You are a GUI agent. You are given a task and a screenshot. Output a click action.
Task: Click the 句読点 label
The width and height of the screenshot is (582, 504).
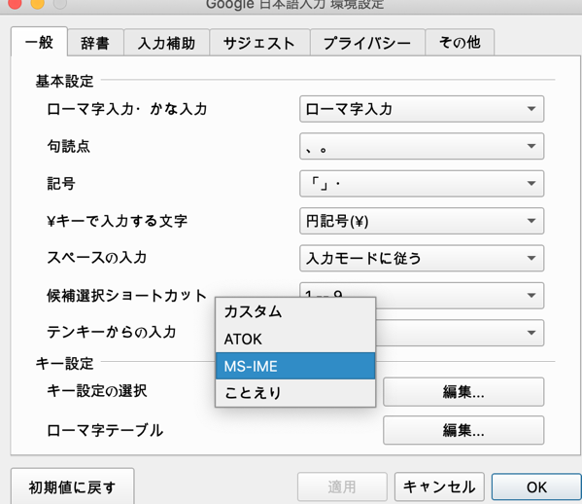[68, 146]
